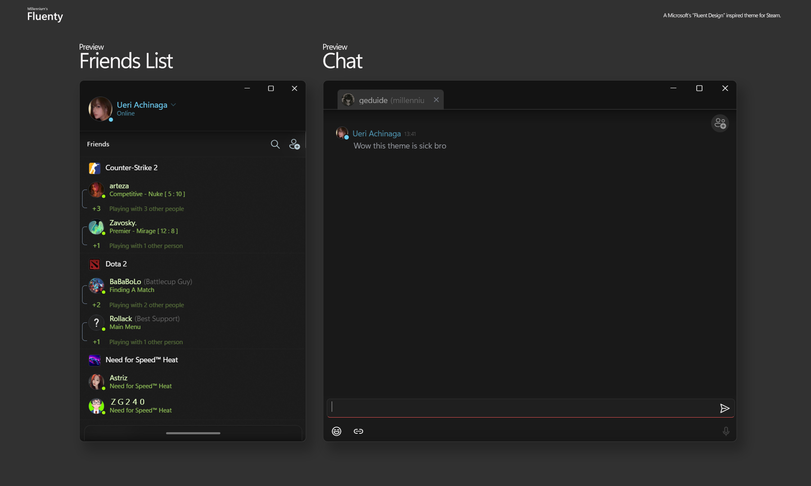This screenshot has height=486, width=811.
Task: Close the Chat window
Action: click(725, 88)
